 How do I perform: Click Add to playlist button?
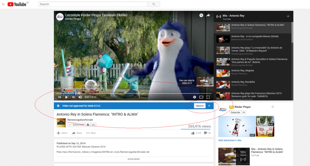(62, 133)
